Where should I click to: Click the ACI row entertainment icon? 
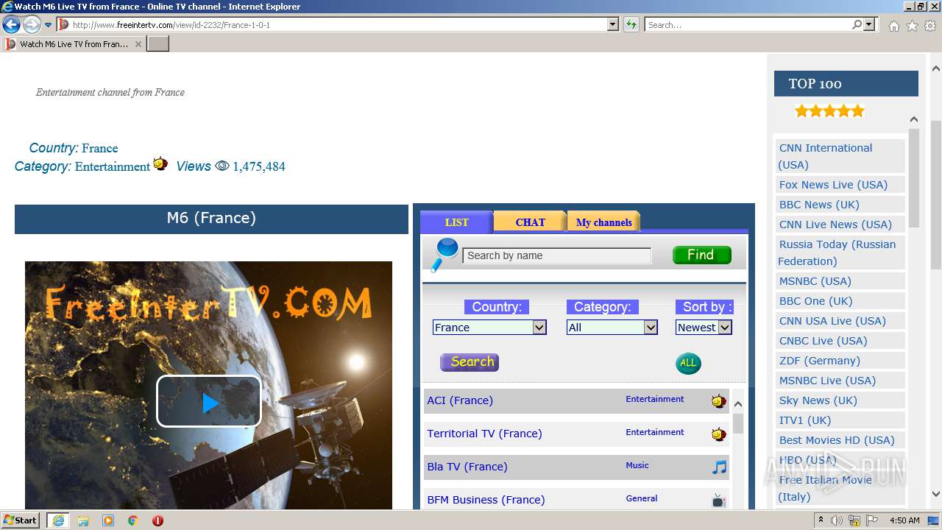[x=718, y=401]
